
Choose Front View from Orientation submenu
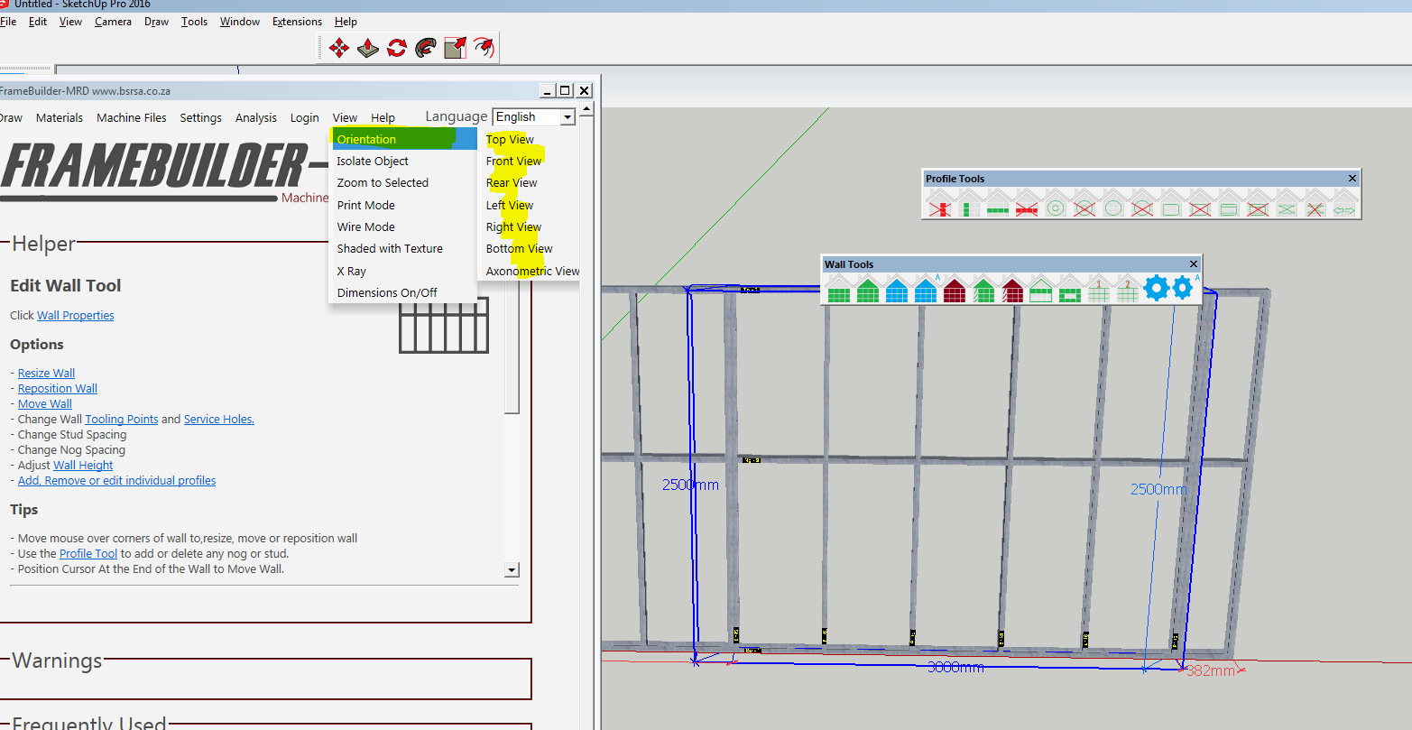point(513,161)
